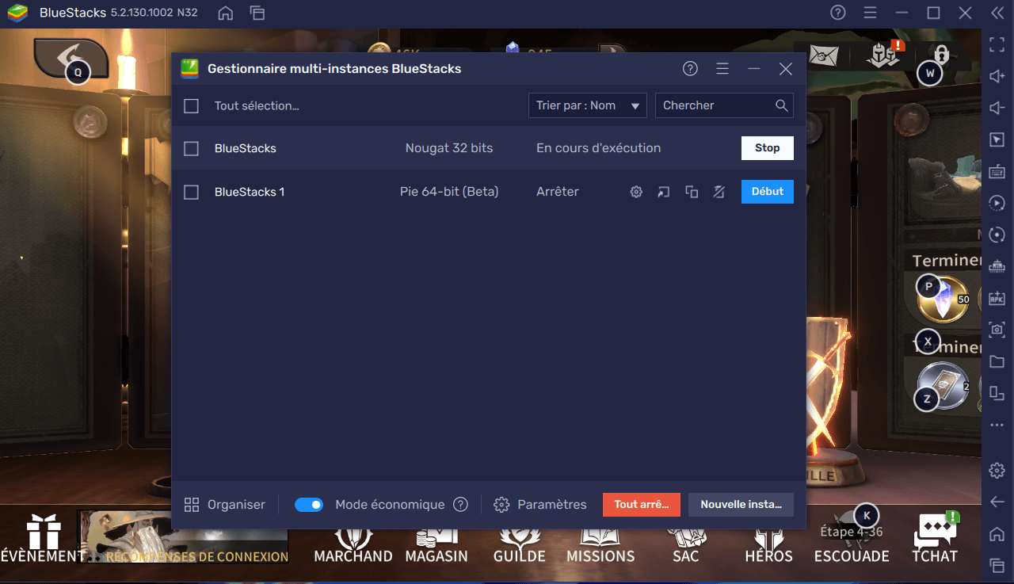Viewport: 1014px width, 584px height.
Task: Open help in the multi-instance manager title bar
Action: tap(690, 69)
